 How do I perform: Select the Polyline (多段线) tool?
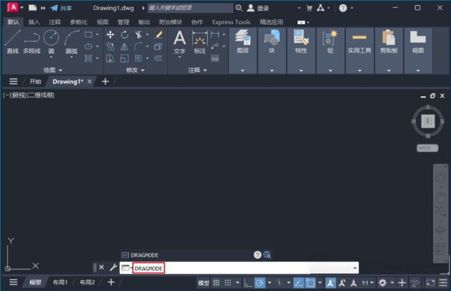point(32,42)
